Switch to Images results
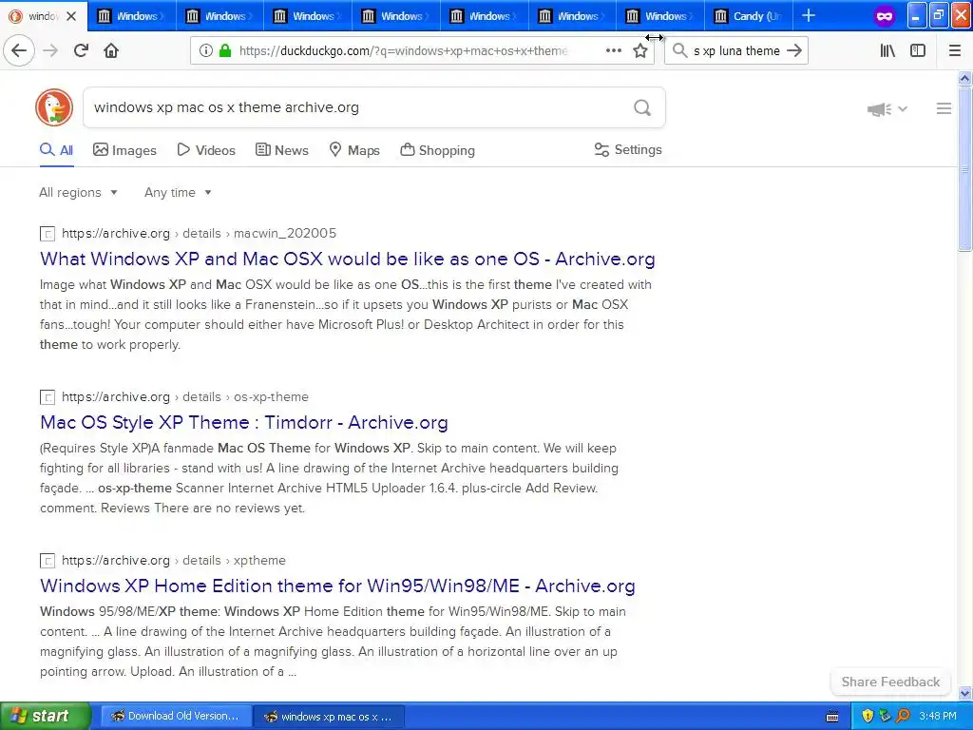Image resolution: width=973 pixels, height=730 pixels. [x=124, y=150]
